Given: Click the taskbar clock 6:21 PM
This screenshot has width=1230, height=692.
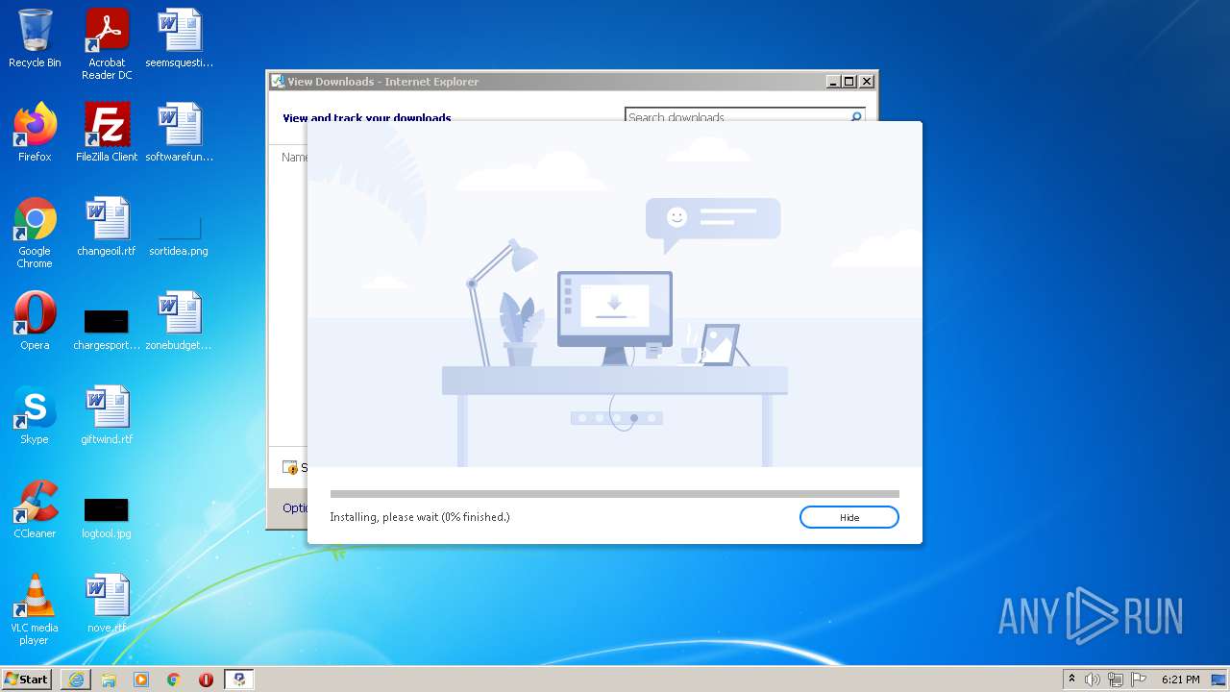Looking at the screenshot, I should 1180,680.
